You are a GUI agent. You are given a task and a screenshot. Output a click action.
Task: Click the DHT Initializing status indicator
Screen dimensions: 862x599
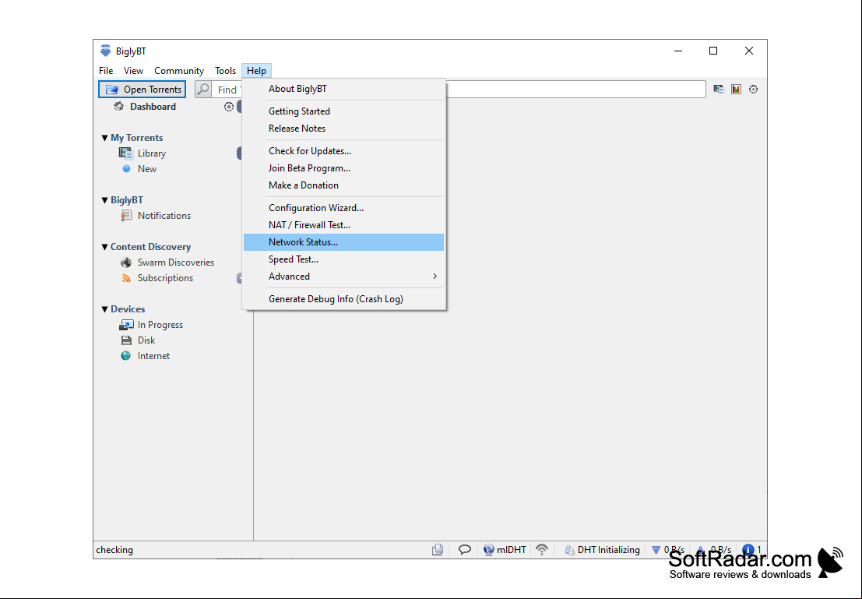click(603, 549)
